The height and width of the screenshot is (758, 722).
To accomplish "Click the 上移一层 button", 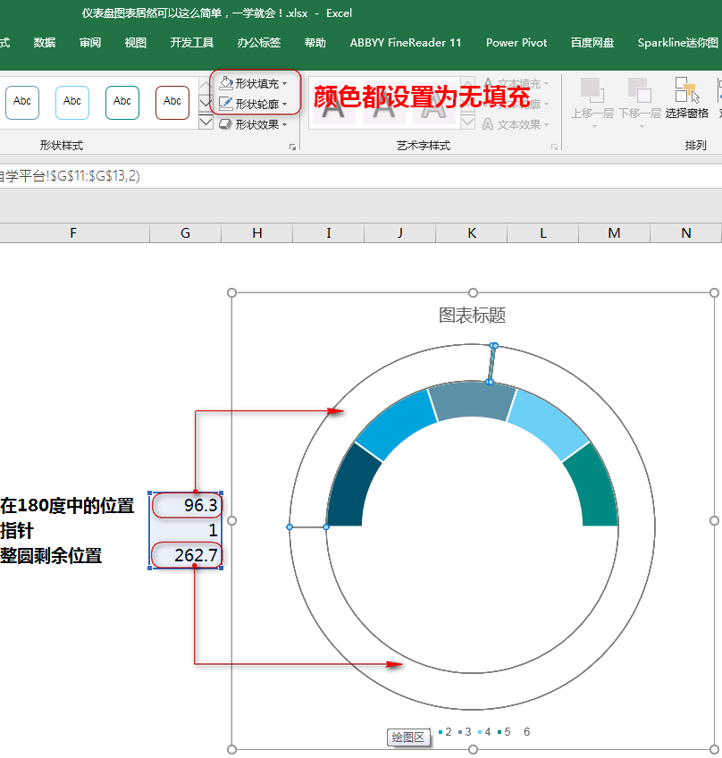I will (x=592, y=98).
